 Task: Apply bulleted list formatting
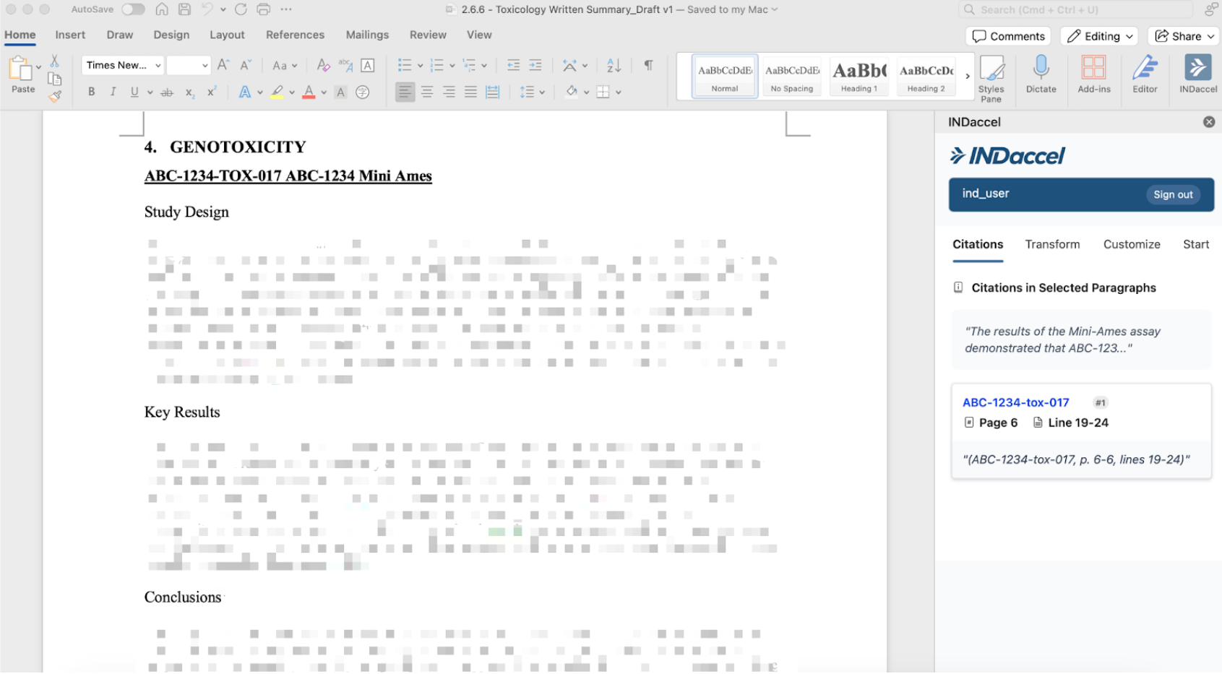click(x=405, y=66)
